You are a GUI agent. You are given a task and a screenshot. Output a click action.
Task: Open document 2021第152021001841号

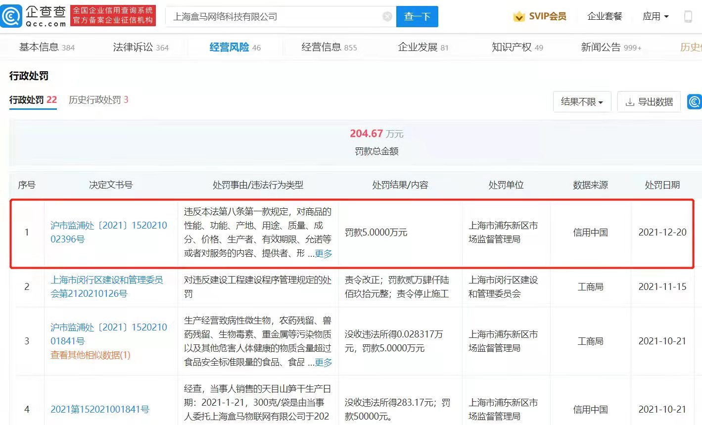pos(100,409)
